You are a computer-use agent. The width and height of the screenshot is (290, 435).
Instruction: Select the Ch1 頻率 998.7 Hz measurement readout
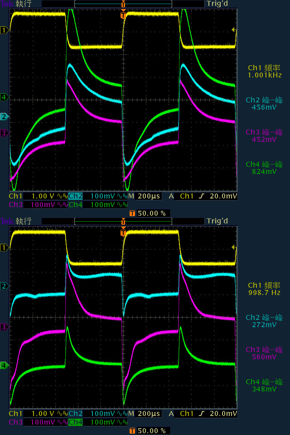265,289
